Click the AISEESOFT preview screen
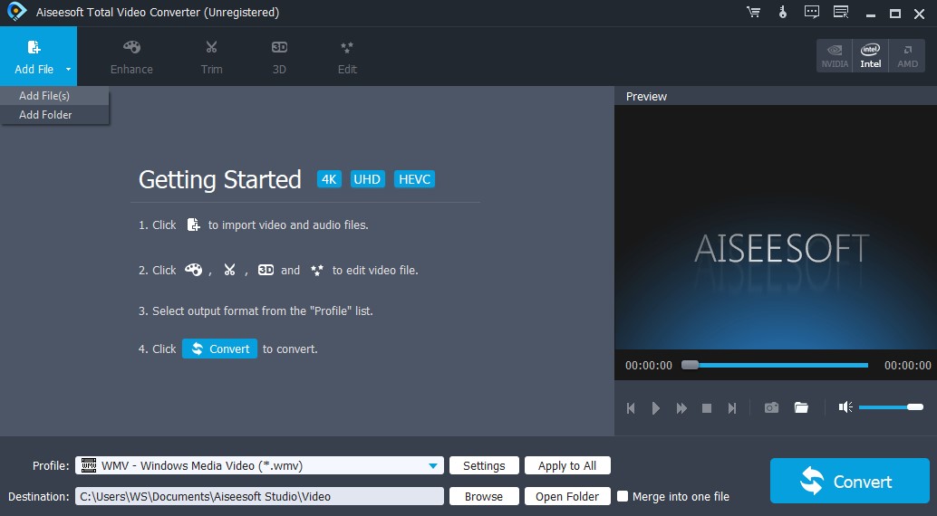Viewport: 937px width, 516px height. point(775,227)
